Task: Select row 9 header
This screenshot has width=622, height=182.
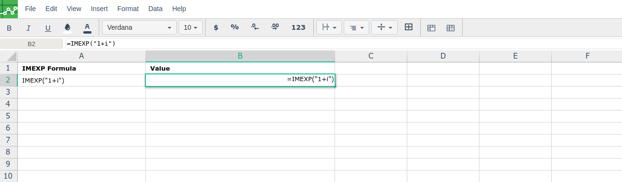Action: [x=9, y=164]
